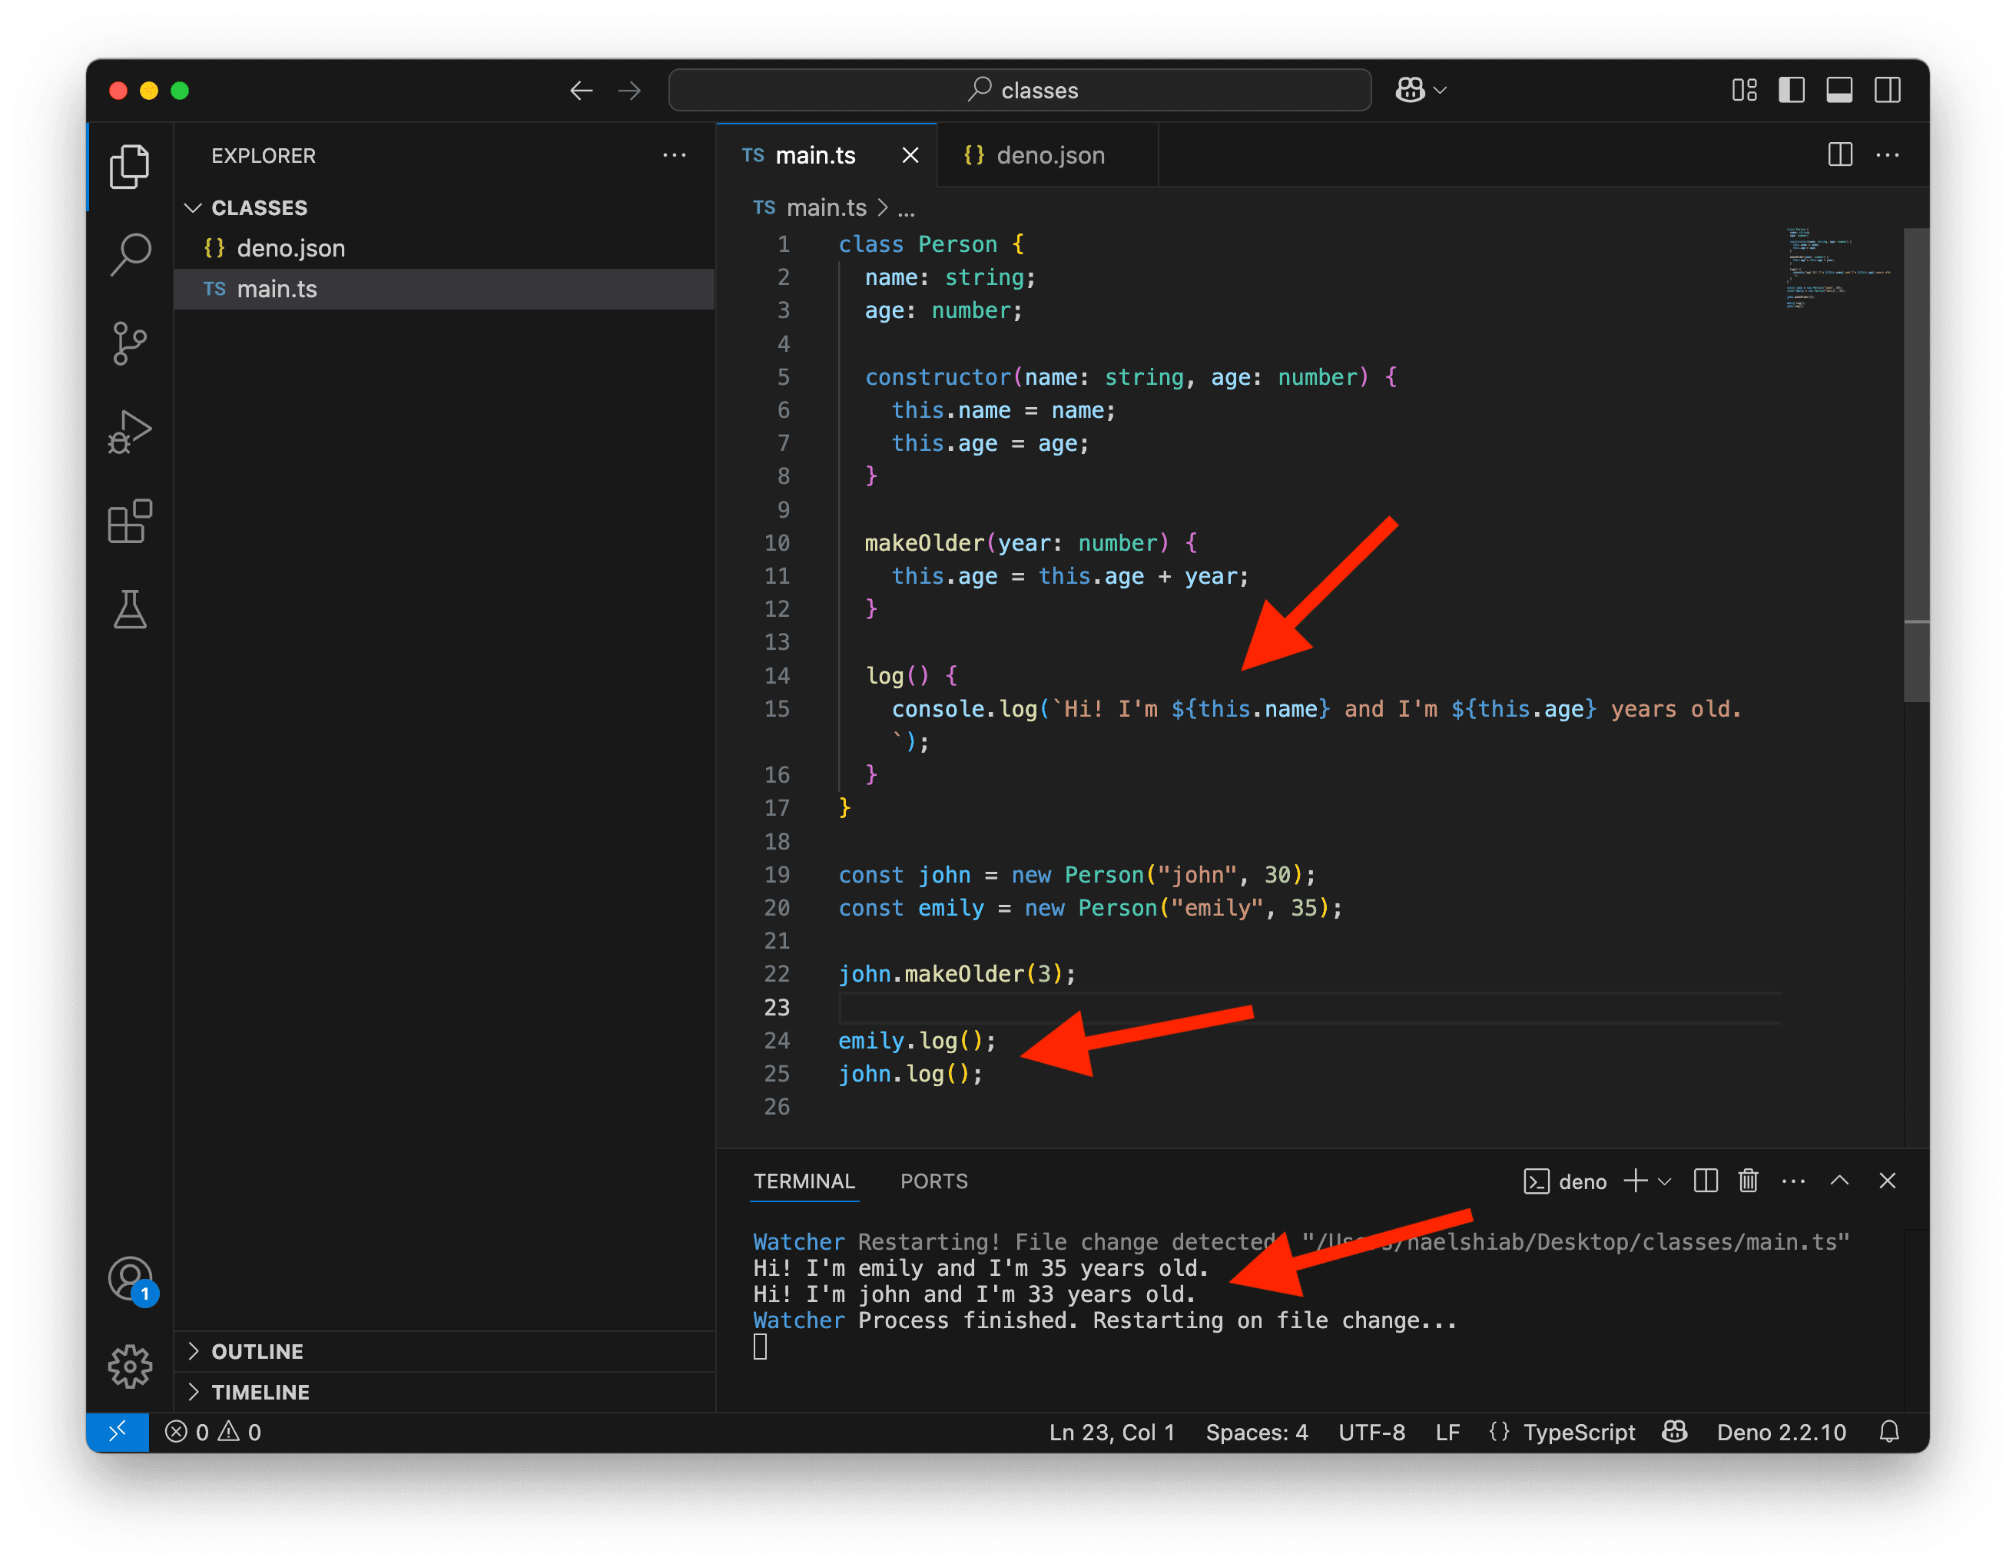The width and height of the screenshot is (2016, 1567).
Task: Open Explorer Views and More Actions
Action: pos(675,155)
